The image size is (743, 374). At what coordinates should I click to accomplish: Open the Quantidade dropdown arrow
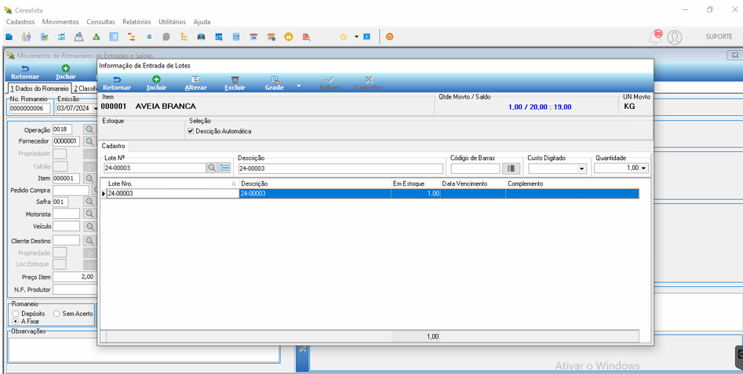pyautogui.click(x=643, y=169)
